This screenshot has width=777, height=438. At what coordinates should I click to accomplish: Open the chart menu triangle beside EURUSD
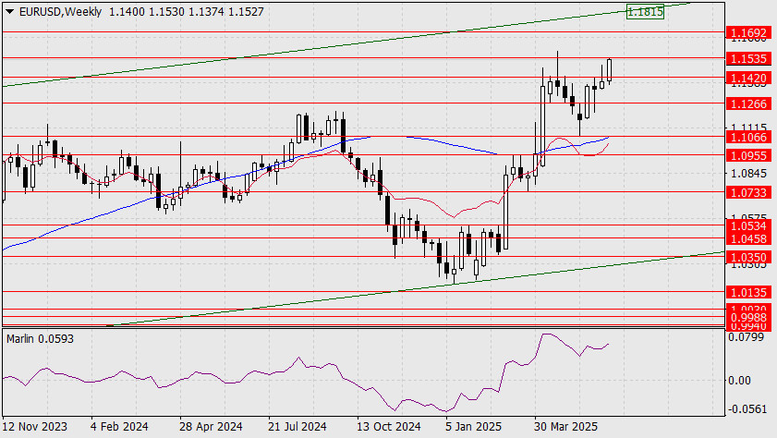9,12
